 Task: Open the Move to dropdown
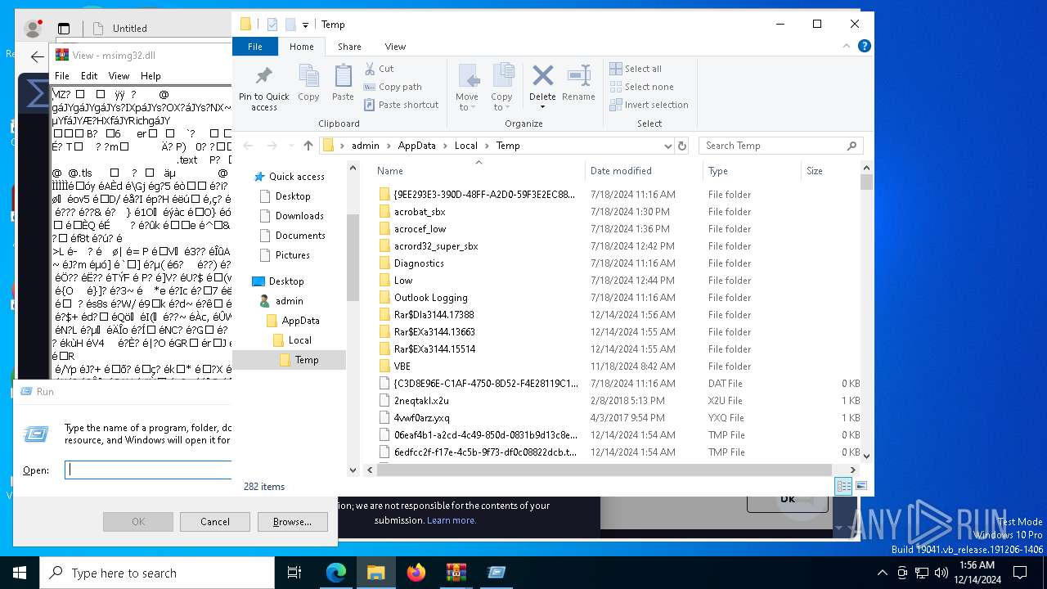coord(467,88)
